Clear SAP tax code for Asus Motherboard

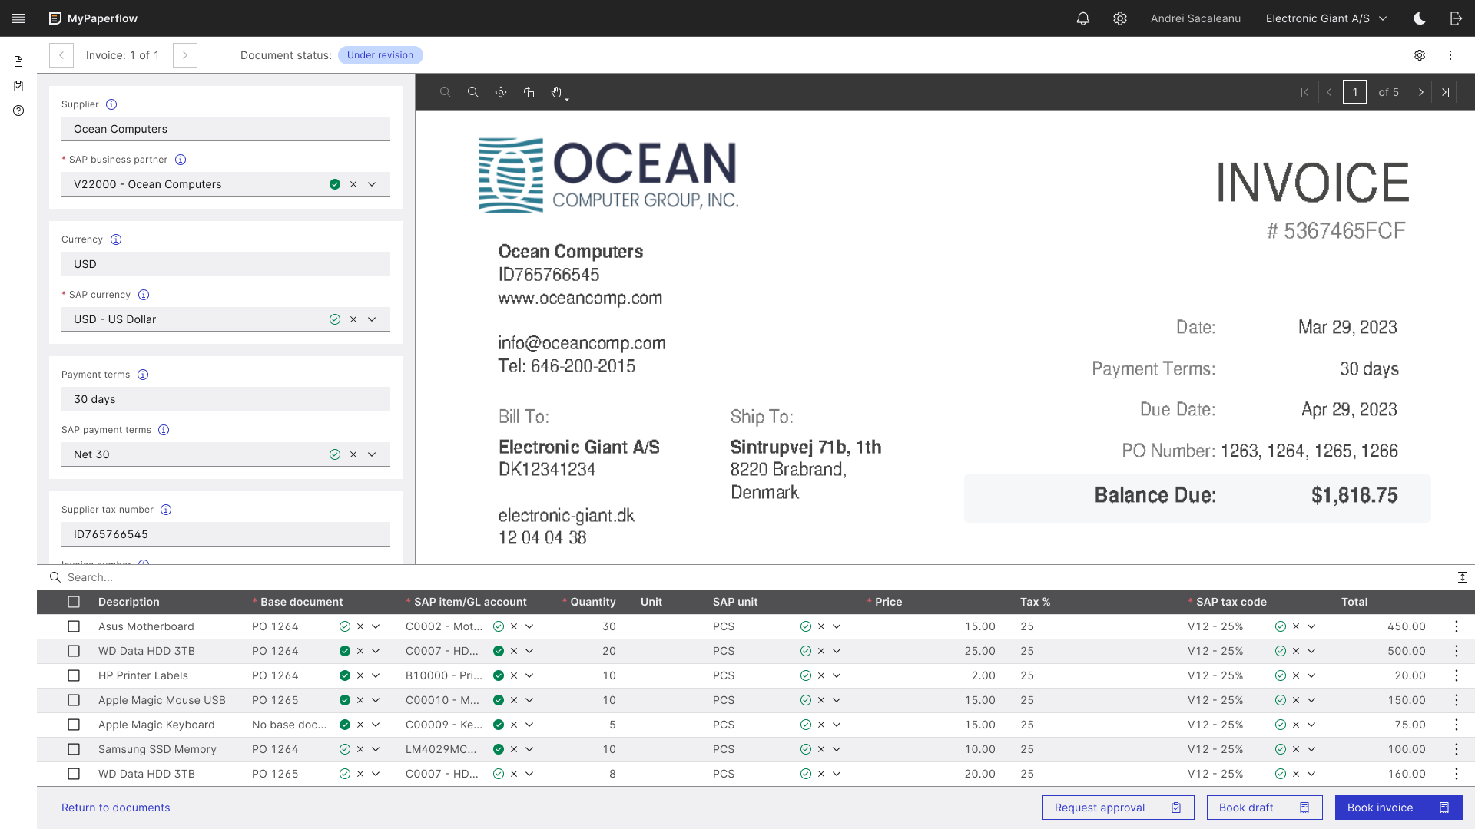(1296, 626)
